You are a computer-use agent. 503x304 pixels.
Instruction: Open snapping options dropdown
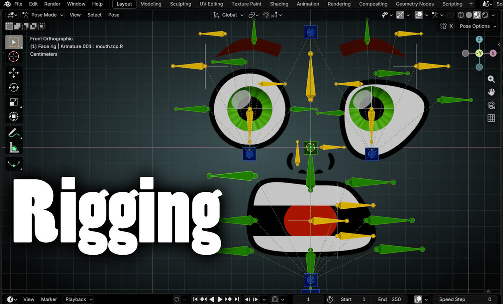click(x=277, y=15)
